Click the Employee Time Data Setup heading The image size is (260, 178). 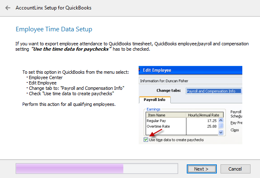(54, 29)
